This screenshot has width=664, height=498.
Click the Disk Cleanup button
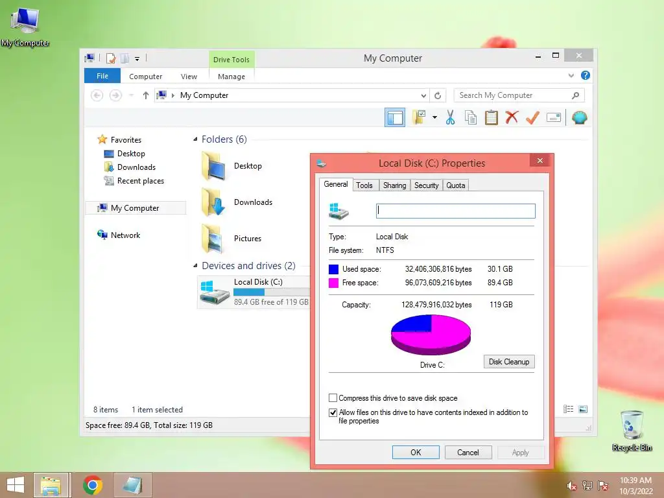pos(509,362)
